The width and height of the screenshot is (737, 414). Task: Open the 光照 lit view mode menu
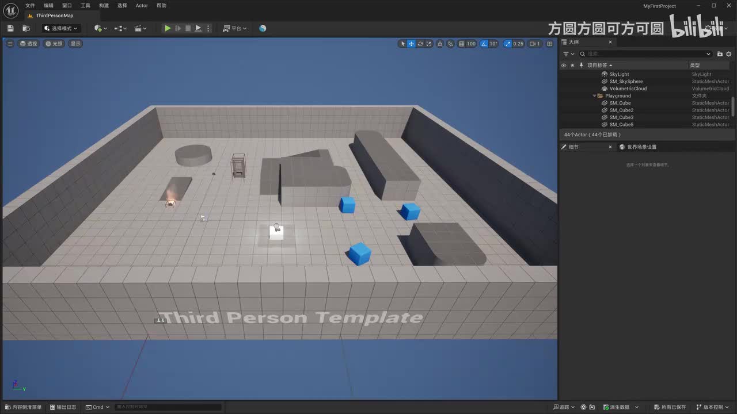coord(54,44)
